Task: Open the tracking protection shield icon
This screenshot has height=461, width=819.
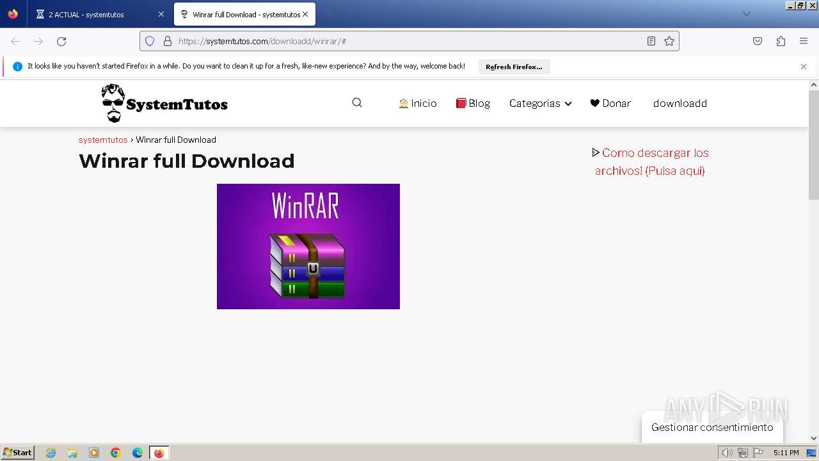Action: [x=150, y=41]
